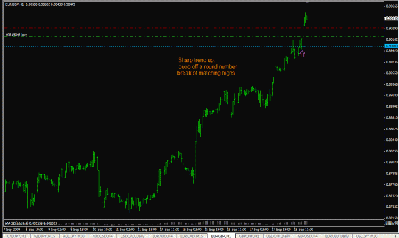This screenshot has height=238, width=399.
Task: Click the 0.88995 price scale label
Action: point(391,107)
